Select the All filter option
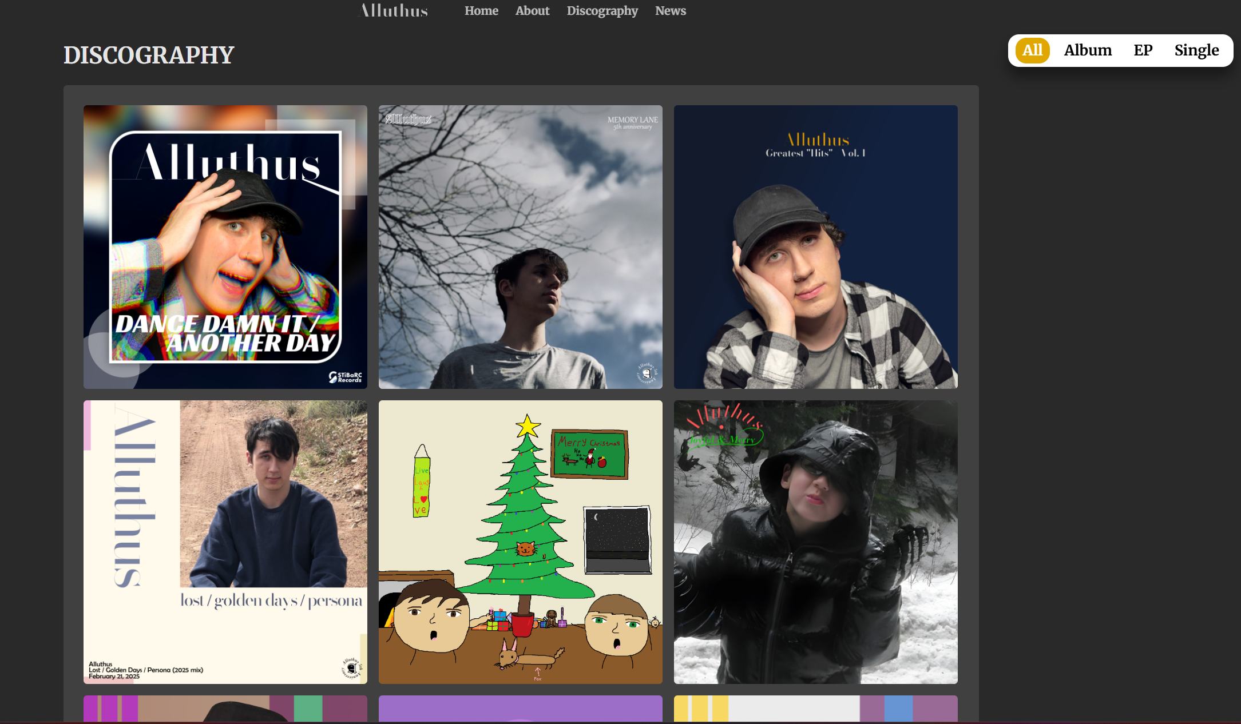The width and height of the screenshot is (1241, 724). pyautogui.click(x=1032, y=50)
